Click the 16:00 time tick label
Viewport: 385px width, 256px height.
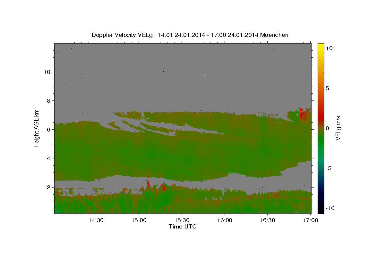(x=225, y=220)
